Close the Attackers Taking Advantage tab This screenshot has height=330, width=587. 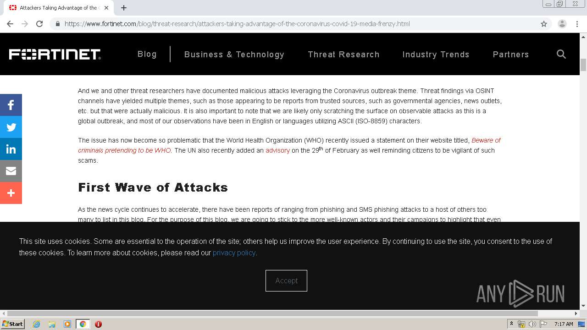tap(106, 8)
